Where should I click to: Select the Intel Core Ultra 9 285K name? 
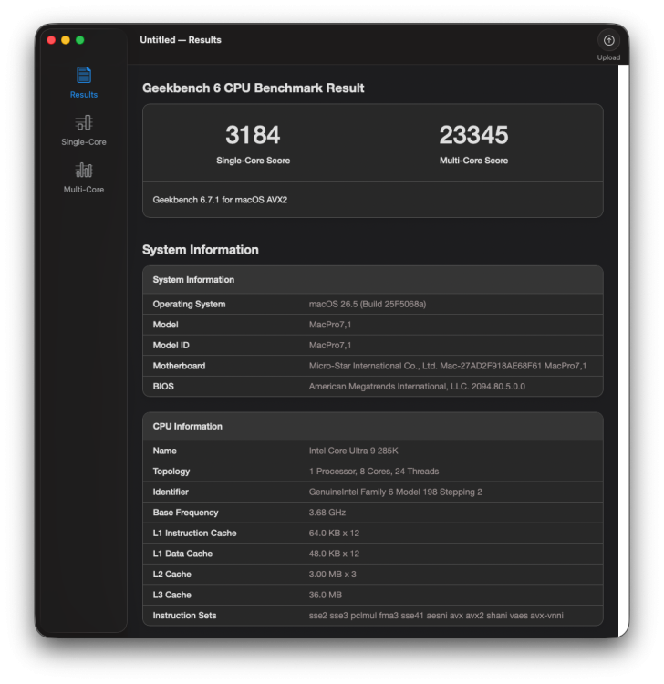coord(353,451)
